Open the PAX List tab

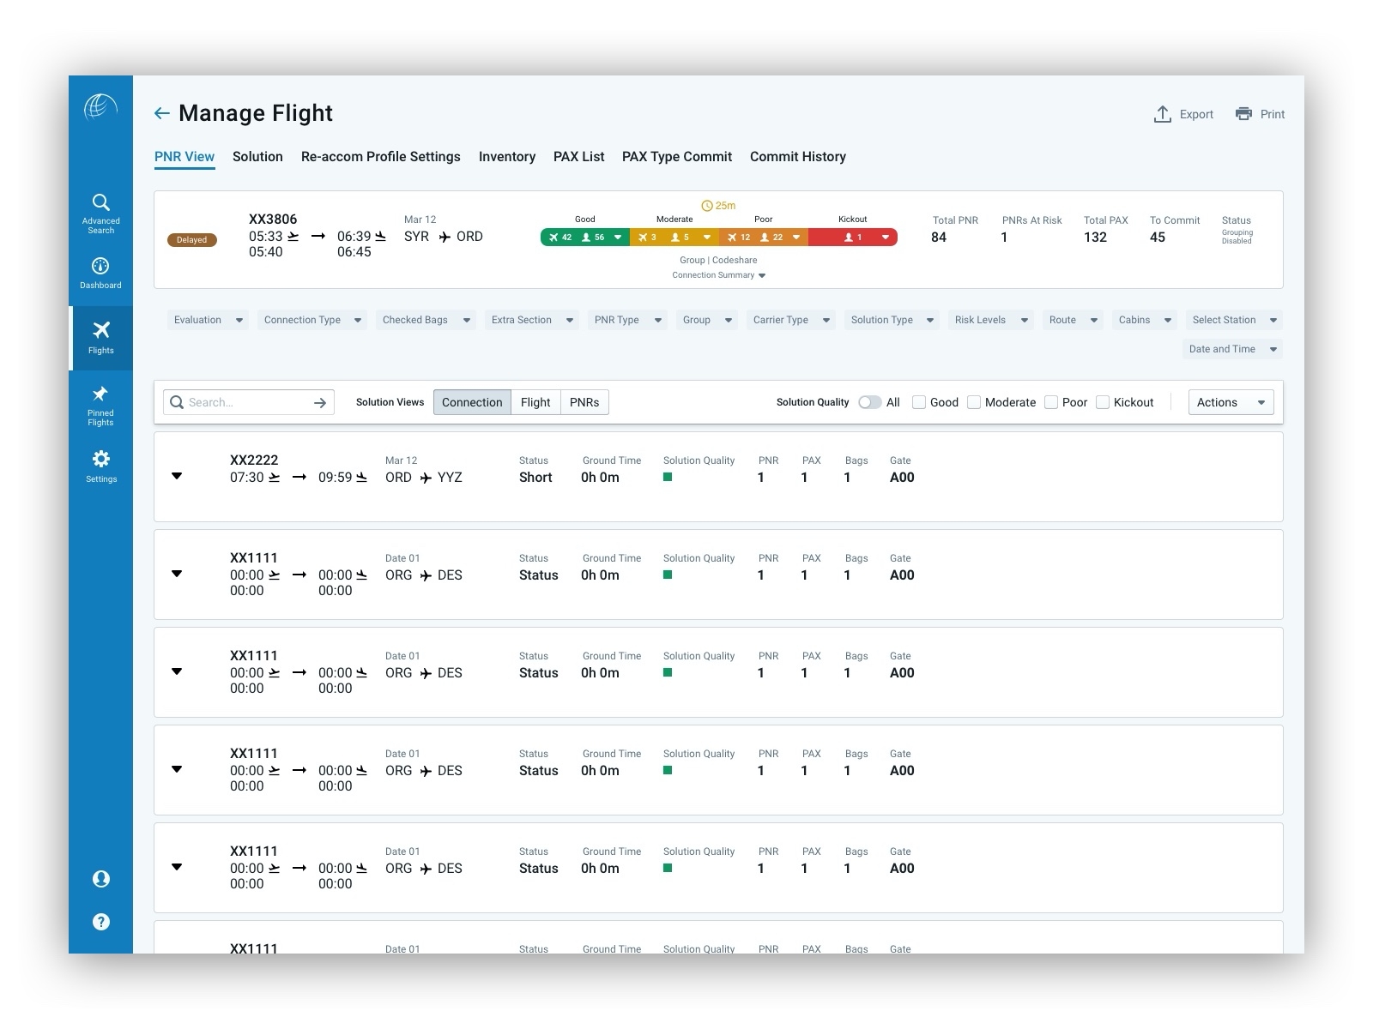tap(578, 156)
